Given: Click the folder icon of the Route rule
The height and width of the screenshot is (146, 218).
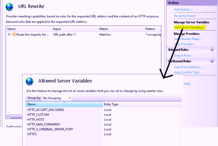Looking at the screenshot, I should pos(14,35).
